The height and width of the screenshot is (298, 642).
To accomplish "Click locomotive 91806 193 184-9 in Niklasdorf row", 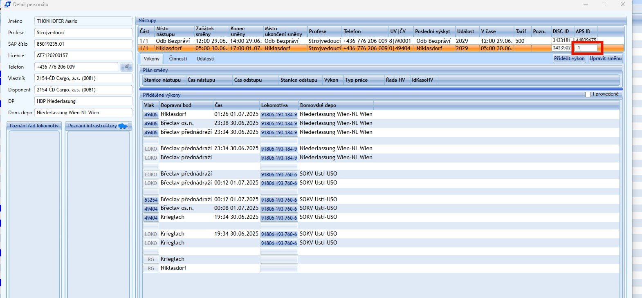I will (279, 115).
